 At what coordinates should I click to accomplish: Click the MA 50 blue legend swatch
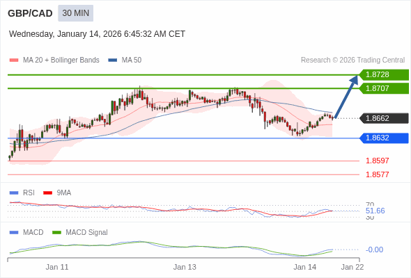[x=113, y=60]
